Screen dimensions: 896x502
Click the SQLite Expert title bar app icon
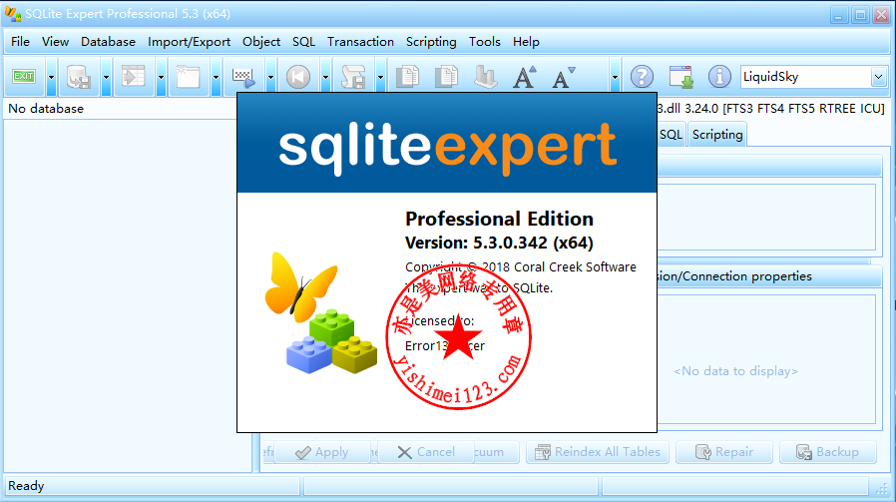pos(13,14)
